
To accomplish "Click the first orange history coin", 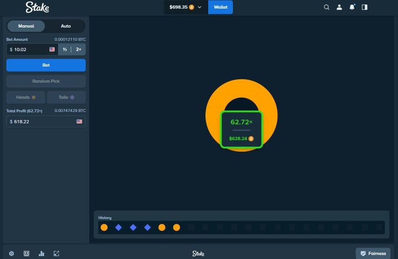I will [x=104, y=227].
